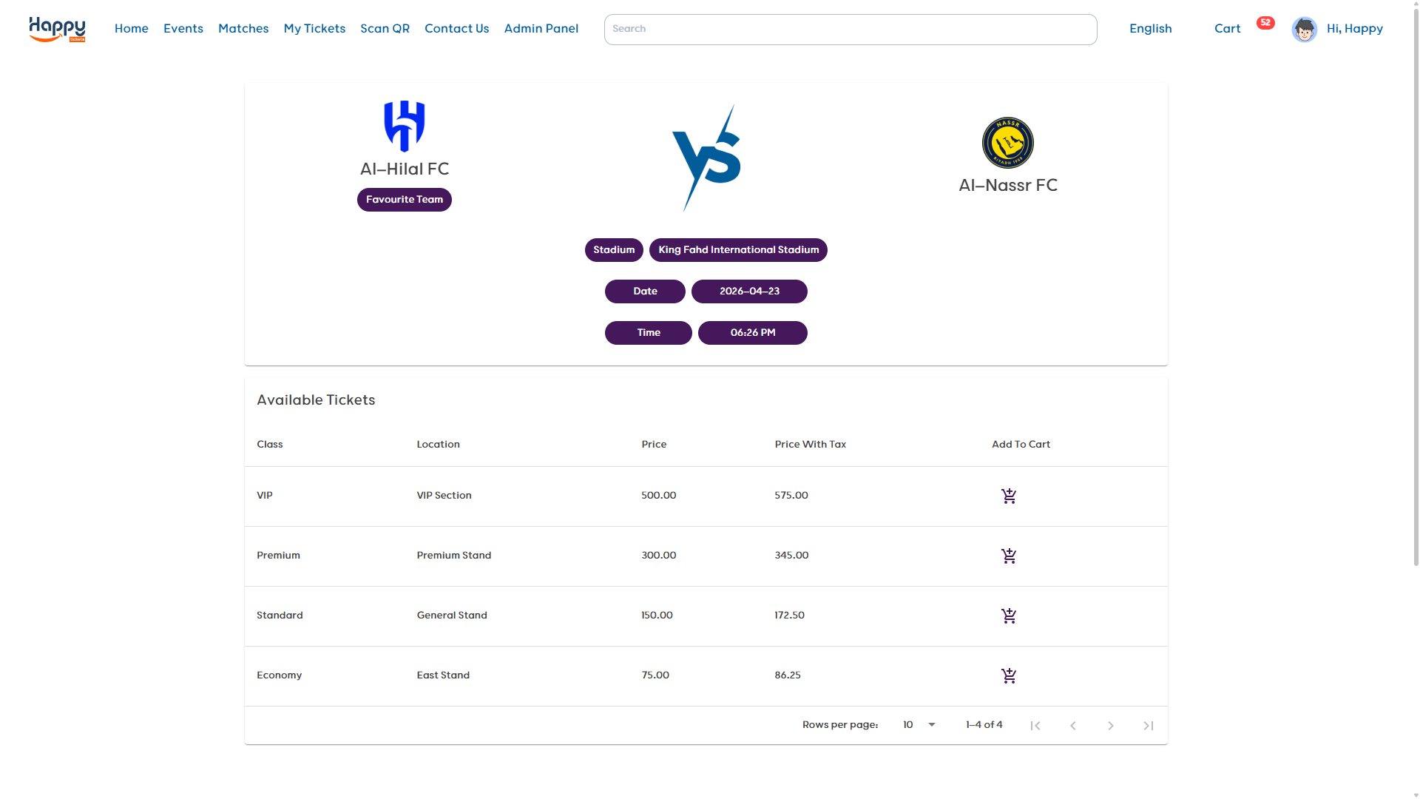Open the English language selector
This screenshot has height=799, width=1420.
1150,29
